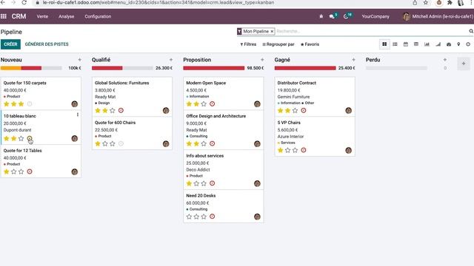The width and height of the screenshot is (474, 266).
Task: Open the Regrouper par dropdown
Action: (x=278, y=44)
